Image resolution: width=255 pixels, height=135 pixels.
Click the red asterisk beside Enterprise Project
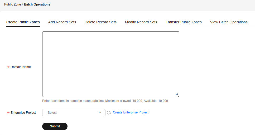point(8,113)
